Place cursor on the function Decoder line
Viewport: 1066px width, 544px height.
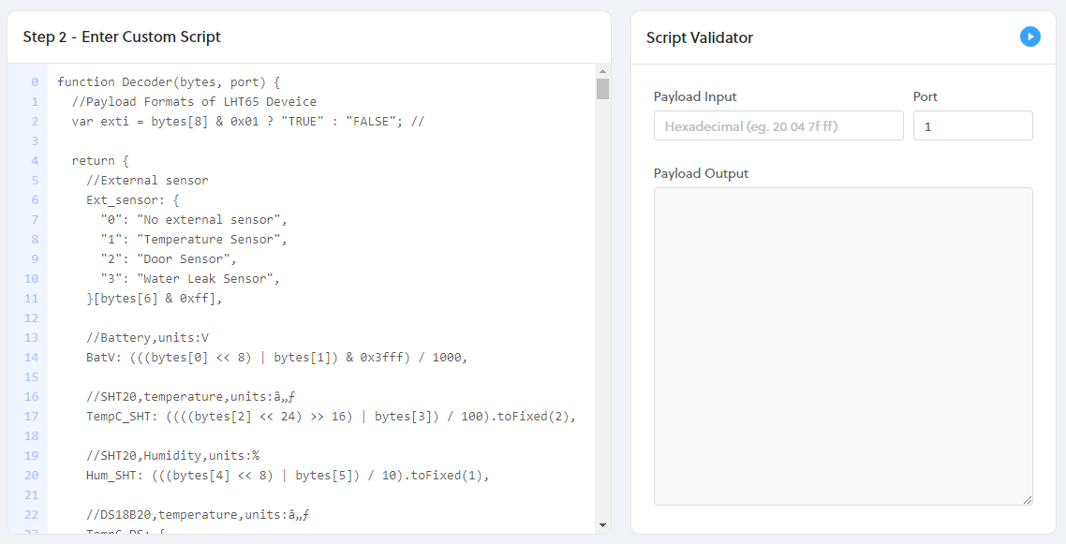[169, 81]
